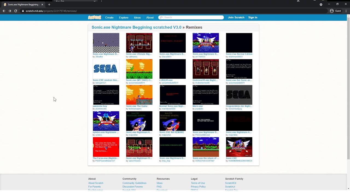The width and height of the screenshot is (350, 196).
Task: Visit author mariobros6666's profile
Action: tap(169, 109)
